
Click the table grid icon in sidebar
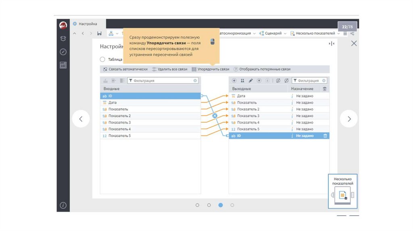[63, 65]
